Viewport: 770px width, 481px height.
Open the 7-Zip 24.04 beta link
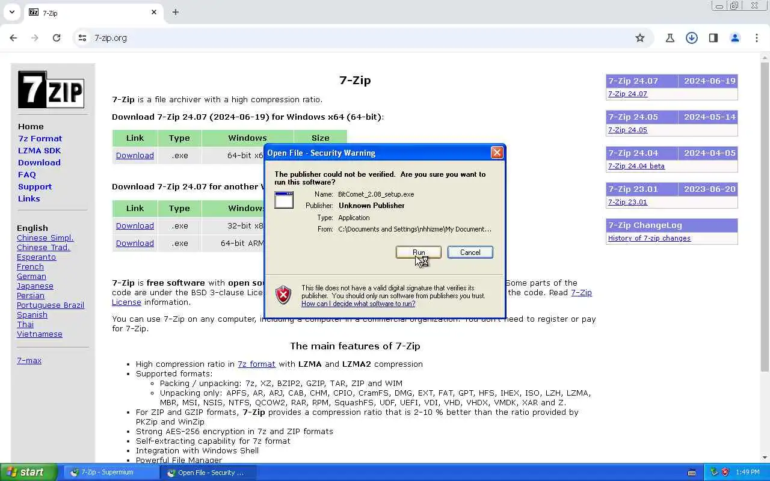click(636, 166)
